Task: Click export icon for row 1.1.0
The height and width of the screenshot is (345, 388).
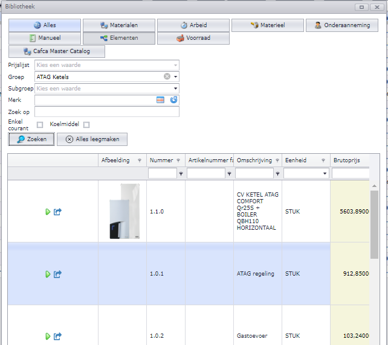Action: point(57,212)
